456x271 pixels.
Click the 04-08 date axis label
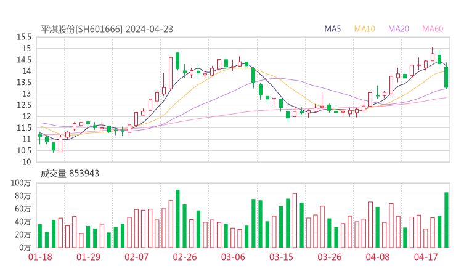[x=378, y=257]
